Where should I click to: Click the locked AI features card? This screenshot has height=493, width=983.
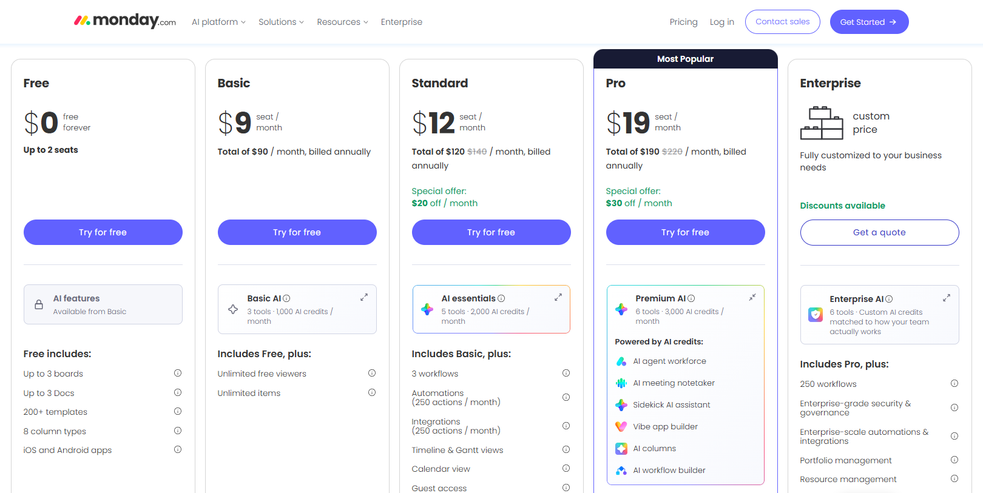(103, 304)
